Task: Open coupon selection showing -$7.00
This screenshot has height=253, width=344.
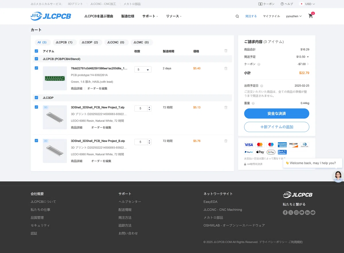Action: [303, 64]
